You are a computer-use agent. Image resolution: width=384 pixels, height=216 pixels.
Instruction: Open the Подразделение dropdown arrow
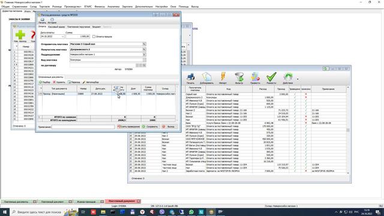click(144, 55)
